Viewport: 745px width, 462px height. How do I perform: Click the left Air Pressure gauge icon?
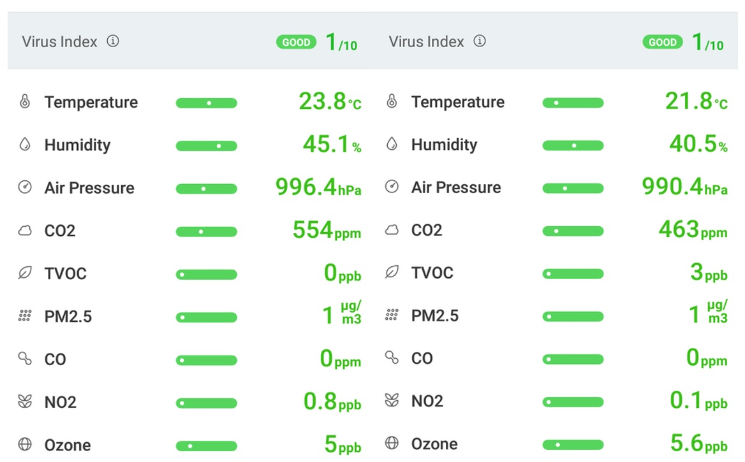(25, 187)
